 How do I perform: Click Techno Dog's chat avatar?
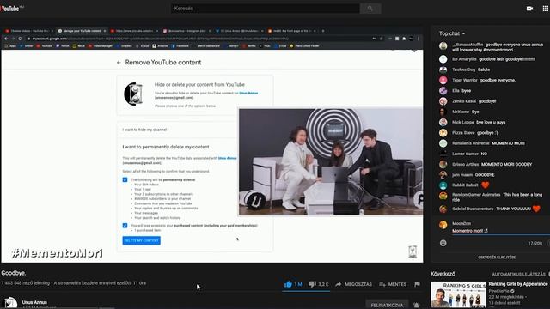pos(443,70)
